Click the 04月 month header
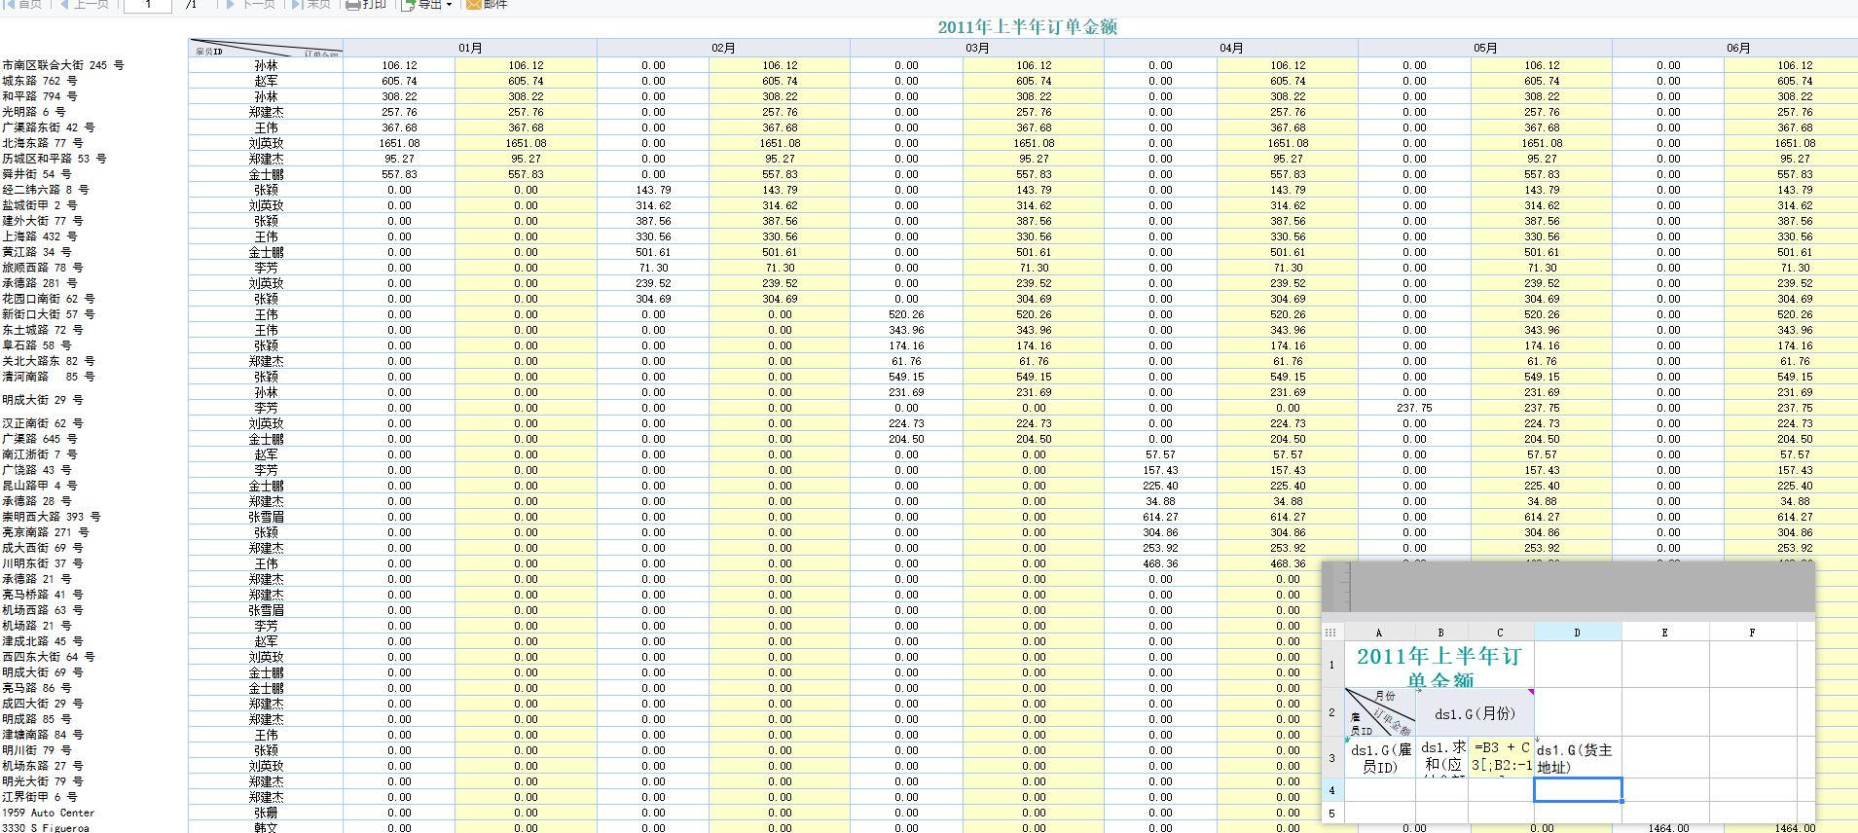 (x=1231, y=48)
